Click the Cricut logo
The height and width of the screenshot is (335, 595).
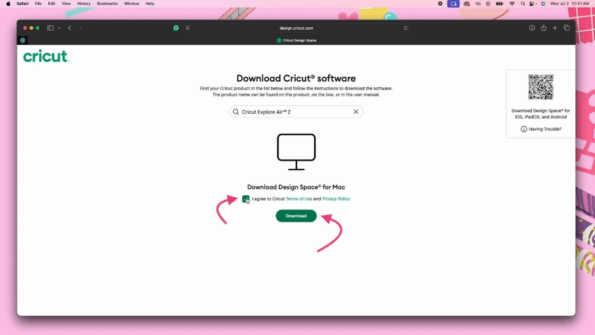(x=46, y=56)
